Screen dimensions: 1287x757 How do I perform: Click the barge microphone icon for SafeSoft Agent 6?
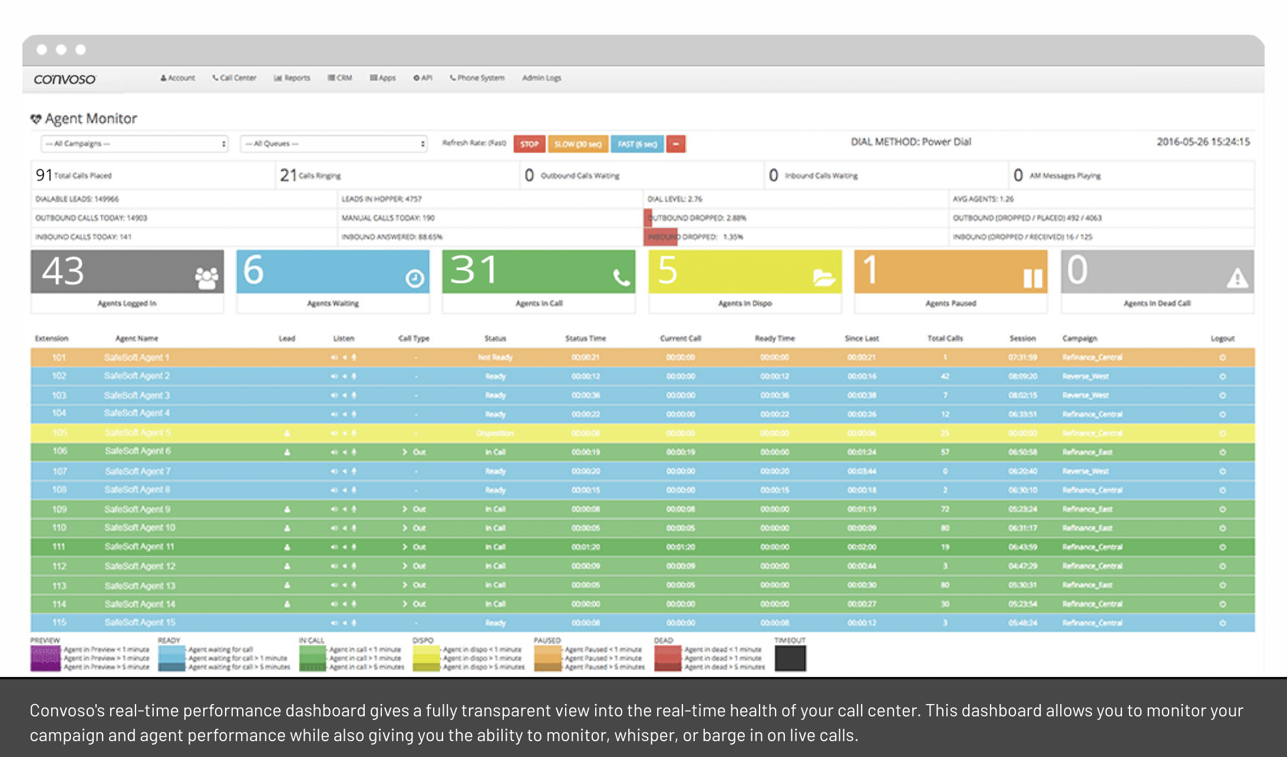click(354, 452)
